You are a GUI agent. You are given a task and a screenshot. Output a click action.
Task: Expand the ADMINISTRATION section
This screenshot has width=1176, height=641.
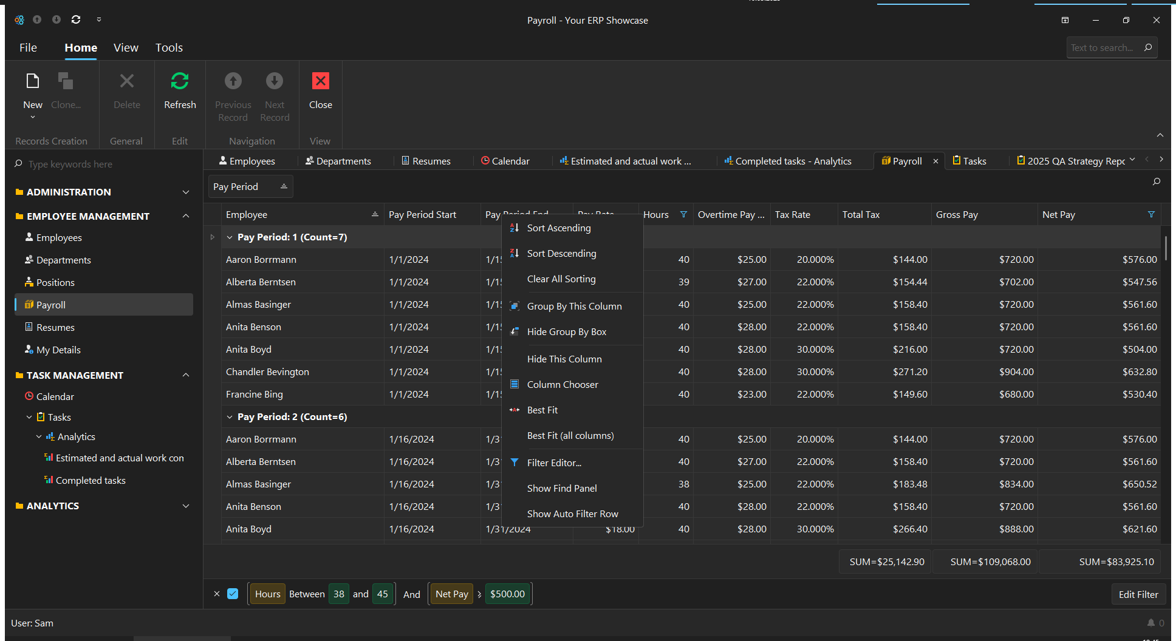click(x=186, y=192)
